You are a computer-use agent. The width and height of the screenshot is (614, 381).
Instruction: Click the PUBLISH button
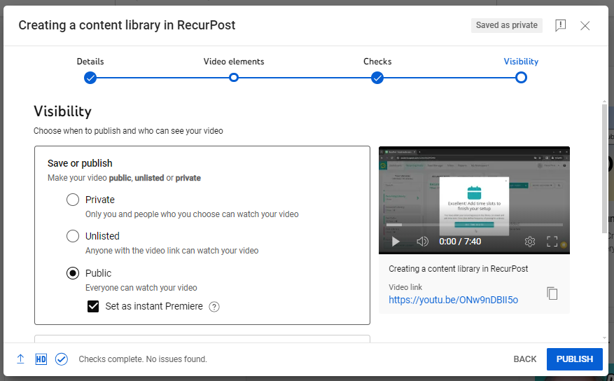pyautogui.click(x=575, y=359)
